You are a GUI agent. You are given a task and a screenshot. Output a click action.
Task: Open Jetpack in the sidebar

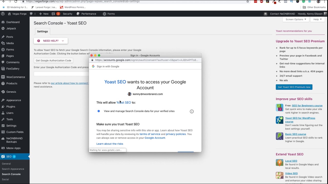point(11,28)
